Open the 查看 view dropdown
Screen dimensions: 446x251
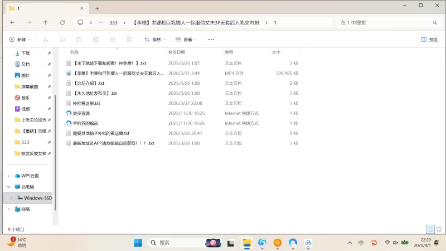[186, 40]
